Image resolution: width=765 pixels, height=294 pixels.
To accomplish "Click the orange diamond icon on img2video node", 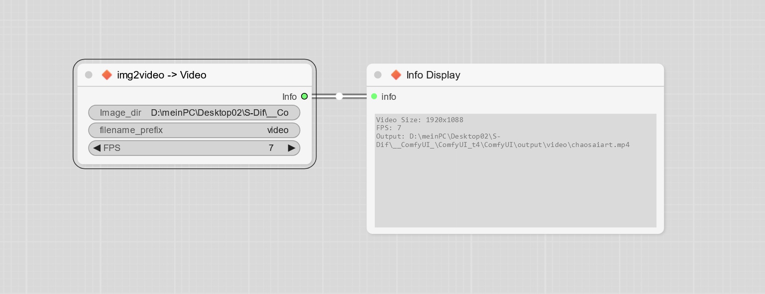I will click(107, 75).
